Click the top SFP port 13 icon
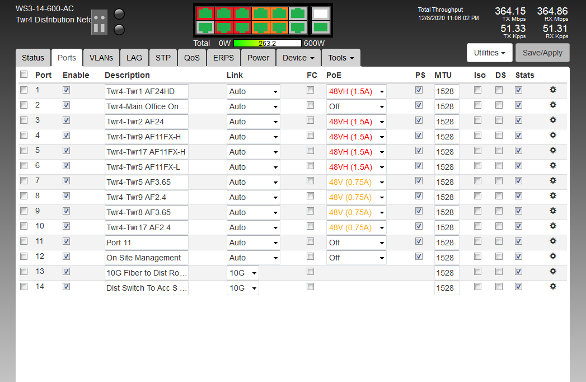This screenshot has height=382, width=586. [x=320, y=13]
